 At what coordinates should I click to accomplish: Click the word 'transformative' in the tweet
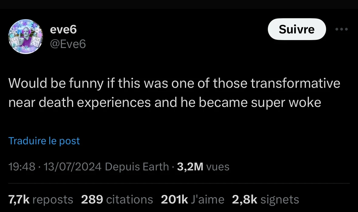pyautogui.click(x=295, y=84)
